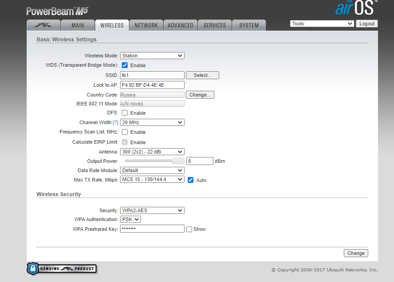
Task: Open the Max TX Rate dropdown
Action: click(152, 179)
